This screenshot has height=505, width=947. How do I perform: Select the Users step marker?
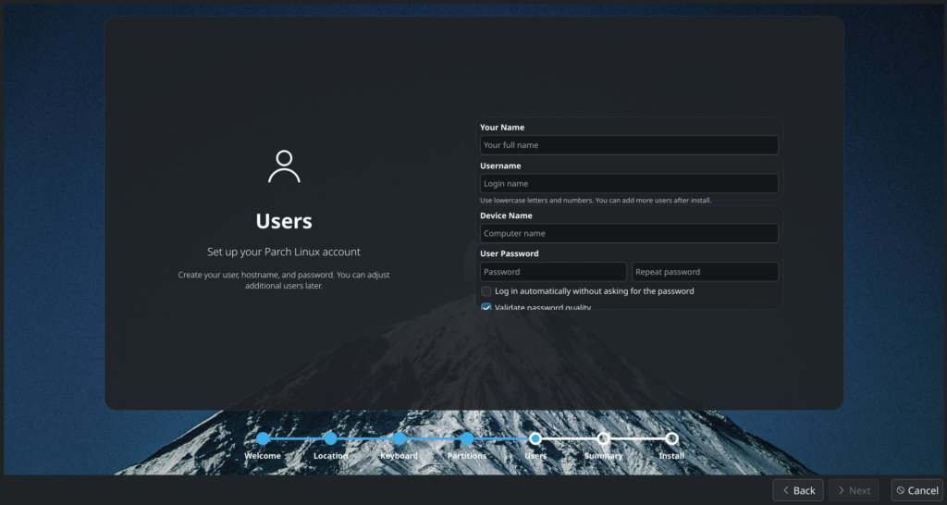535,438
